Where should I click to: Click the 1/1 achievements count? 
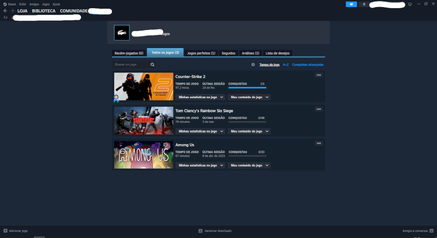(262, 84)
